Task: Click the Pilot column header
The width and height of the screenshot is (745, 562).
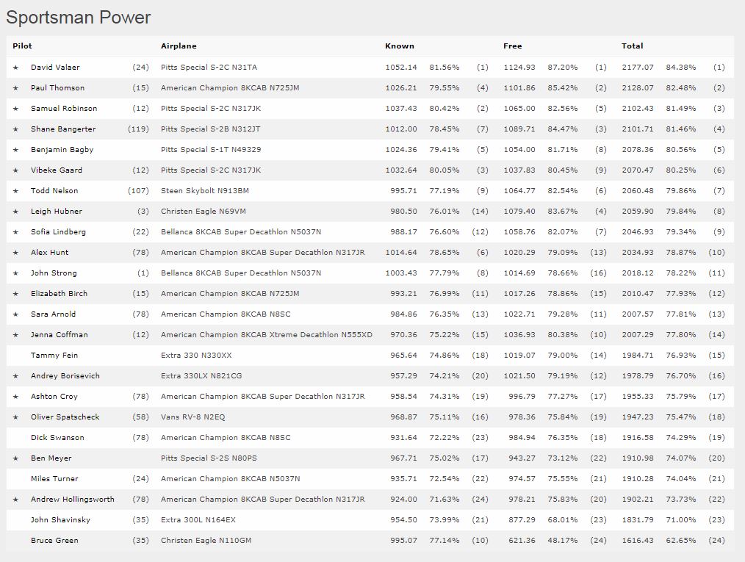Action: [x=22, y=46]
